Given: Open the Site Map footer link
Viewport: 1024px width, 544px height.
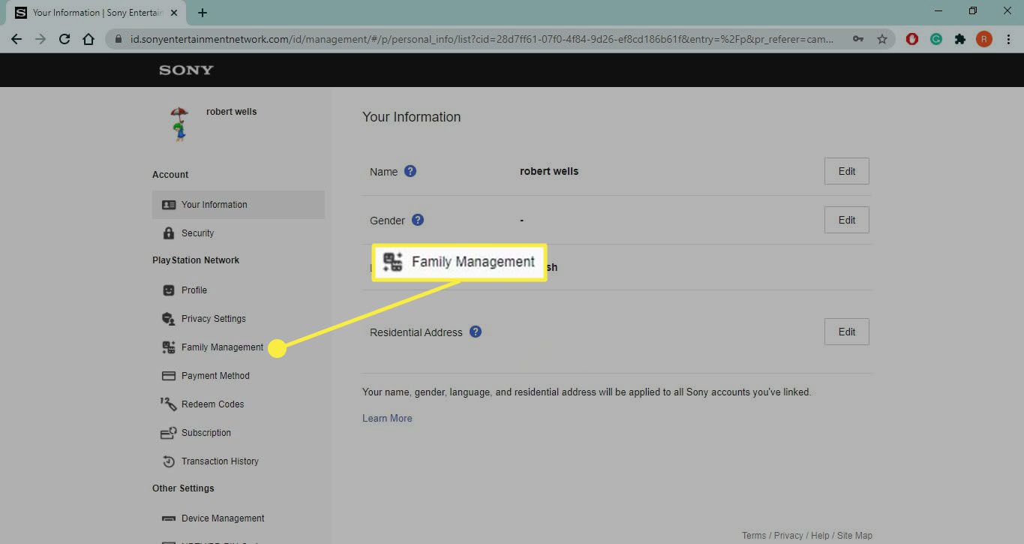Looking at the screenshot, I should pos(854,536).
